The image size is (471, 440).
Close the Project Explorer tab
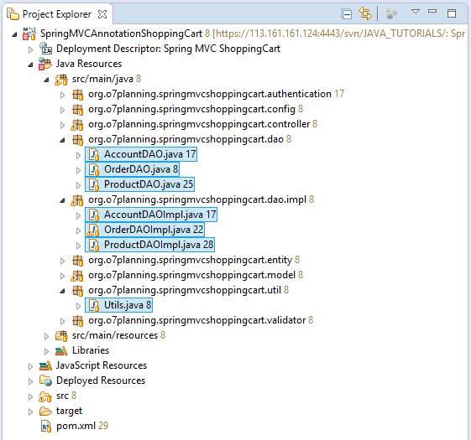pos(102,14)
